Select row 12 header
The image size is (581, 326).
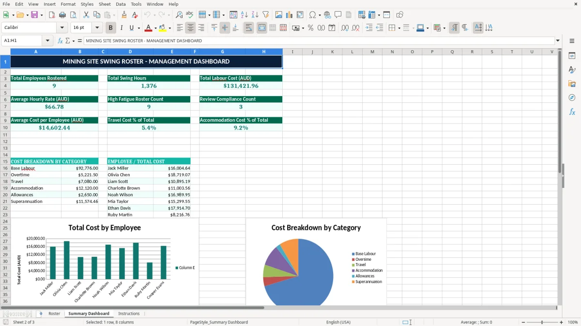(x=5, y=142)
